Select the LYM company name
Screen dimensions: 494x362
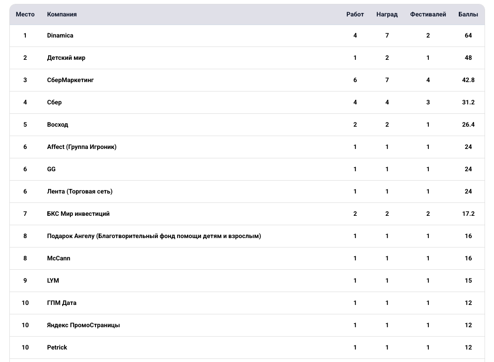[53, 281]
